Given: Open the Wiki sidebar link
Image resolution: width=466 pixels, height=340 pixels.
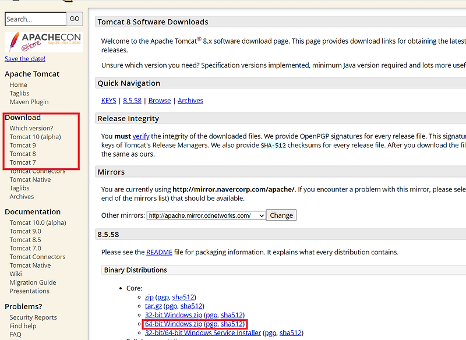Looking at the screenshot, I should 16,274.
